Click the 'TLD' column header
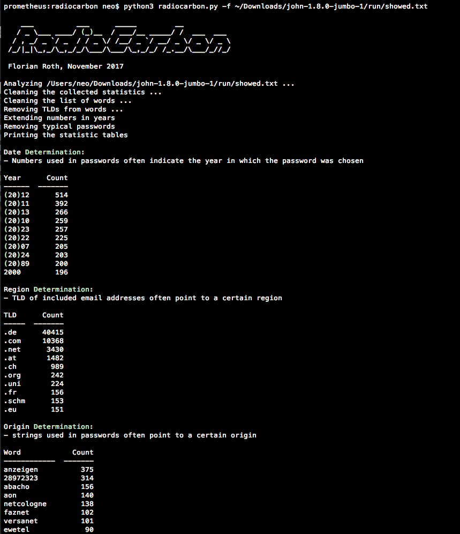This screenshot has height=534, width=460. coord(10,315)
